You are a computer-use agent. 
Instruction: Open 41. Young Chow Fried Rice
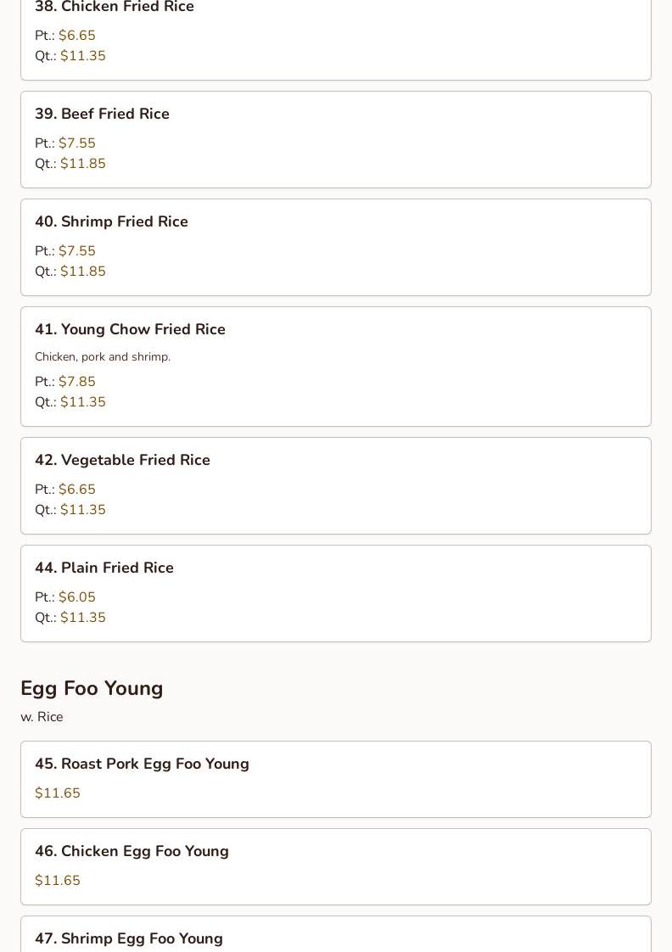pyautogui.click(x=130, y=330)
